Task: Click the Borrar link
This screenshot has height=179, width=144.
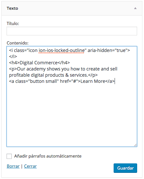Action: 13,166
